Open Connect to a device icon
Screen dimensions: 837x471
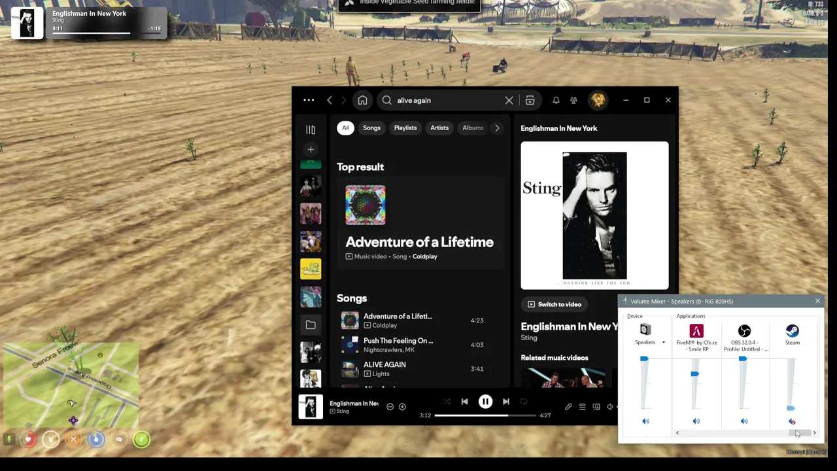click(x=596, y=407)
